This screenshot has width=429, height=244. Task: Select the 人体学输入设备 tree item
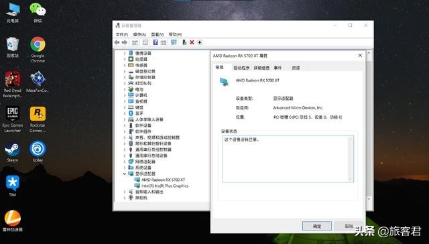[x=149, y=119]
